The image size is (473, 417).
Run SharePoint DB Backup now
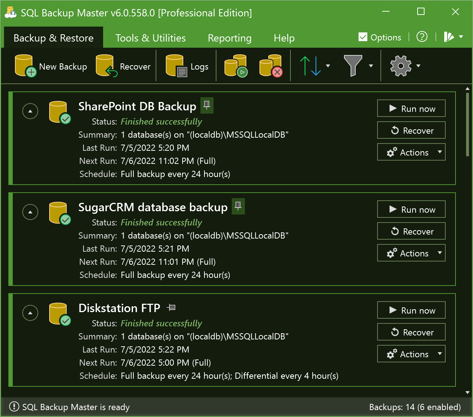point(411,109)
